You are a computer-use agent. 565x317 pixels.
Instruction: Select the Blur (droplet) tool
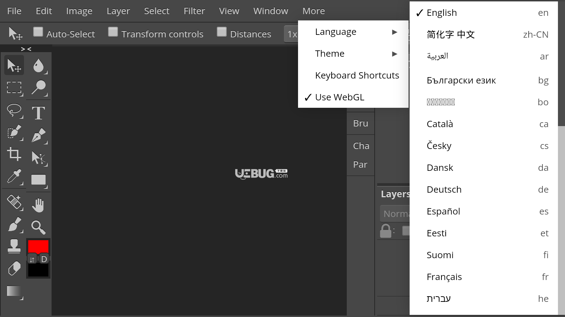click(38, 65)
